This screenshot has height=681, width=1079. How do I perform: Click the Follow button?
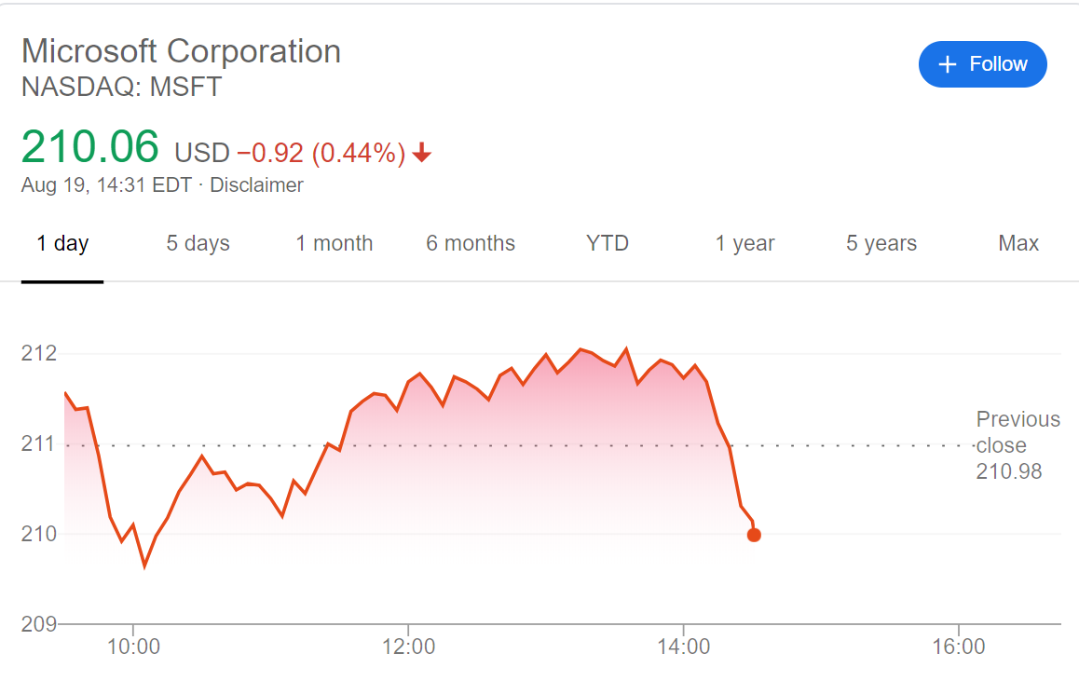point(983,64)
